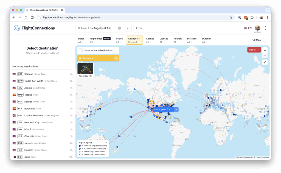Click the FlightConnections logo

coord(34,28)
